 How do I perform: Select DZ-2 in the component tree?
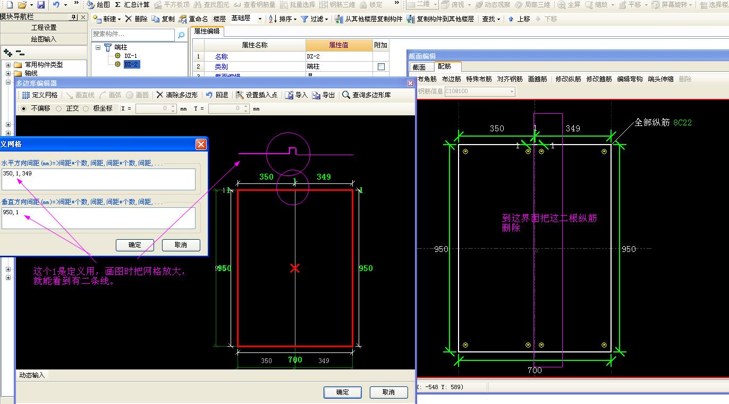131,64
